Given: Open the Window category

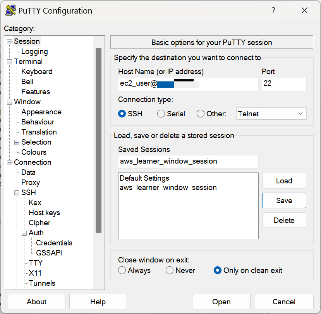Looking at the screenshot, I should [x=27, y=102].
